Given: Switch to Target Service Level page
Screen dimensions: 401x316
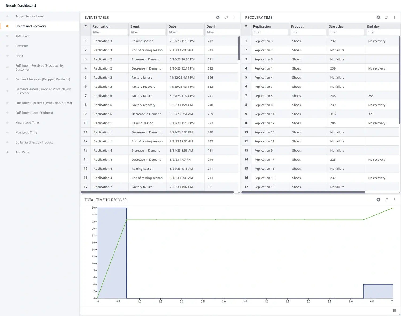Looking at the screenshot, I should [x=29, y=16].
